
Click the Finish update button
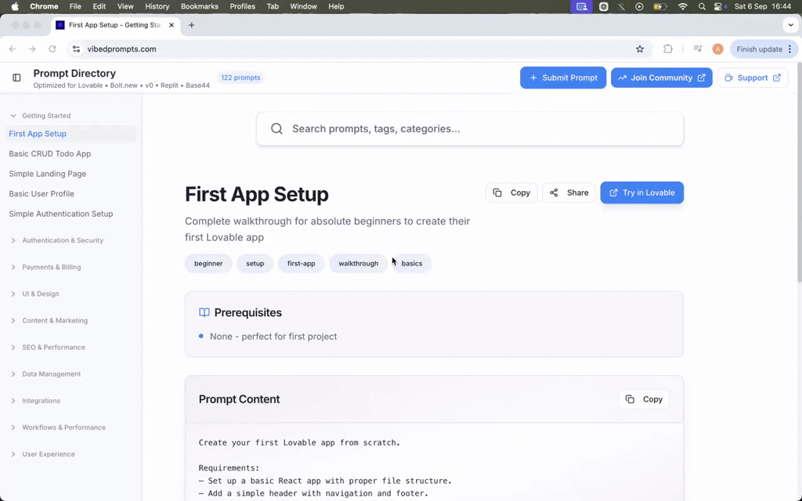click(x=759, y=49)
